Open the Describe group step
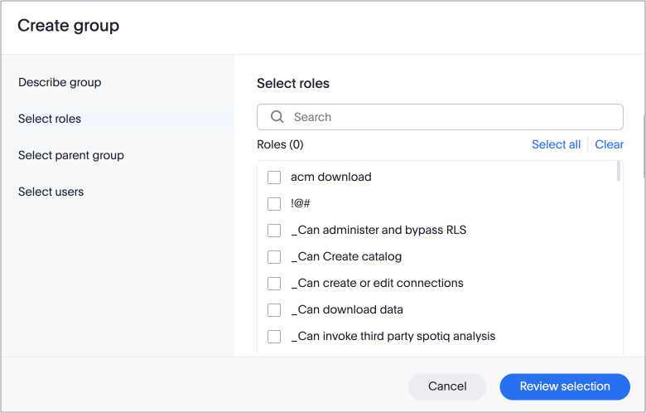The image size is (646, 413). (60, 83)
